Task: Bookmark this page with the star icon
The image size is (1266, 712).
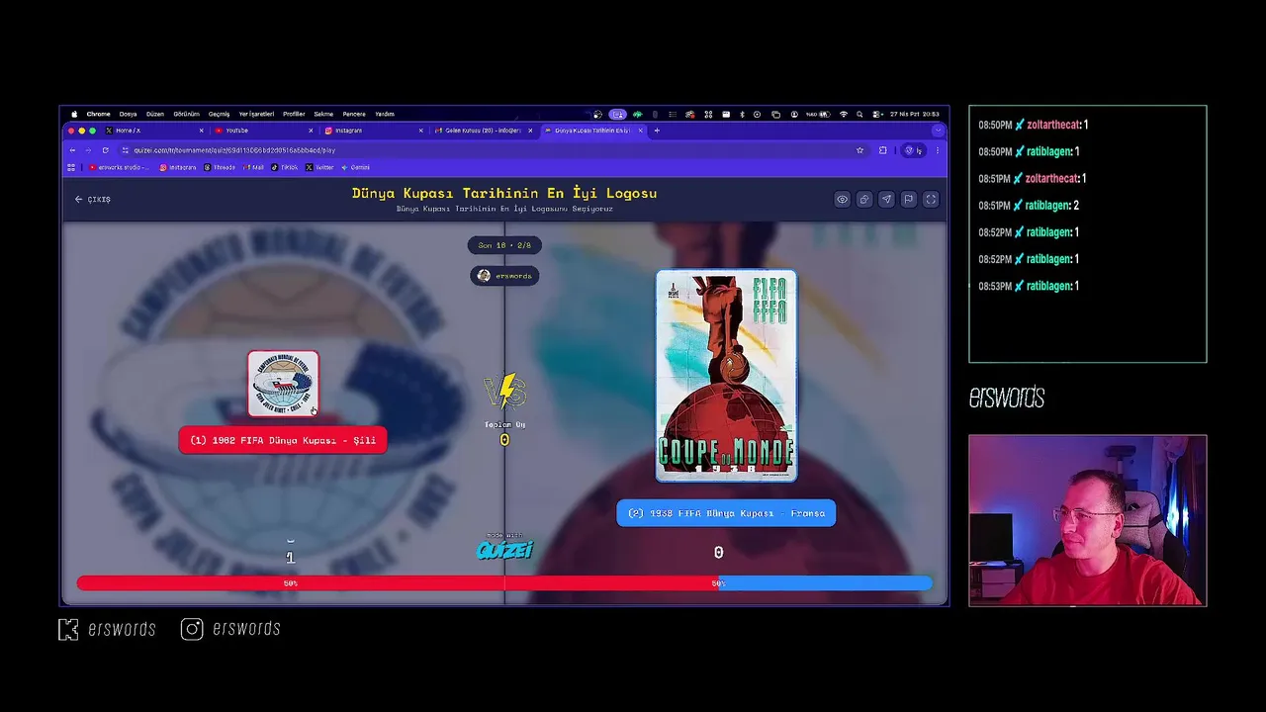Action: click(859, 150)
